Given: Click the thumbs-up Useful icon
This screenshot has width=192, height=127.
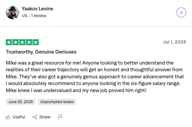Looking at the screenshot, I should point(8,117).
